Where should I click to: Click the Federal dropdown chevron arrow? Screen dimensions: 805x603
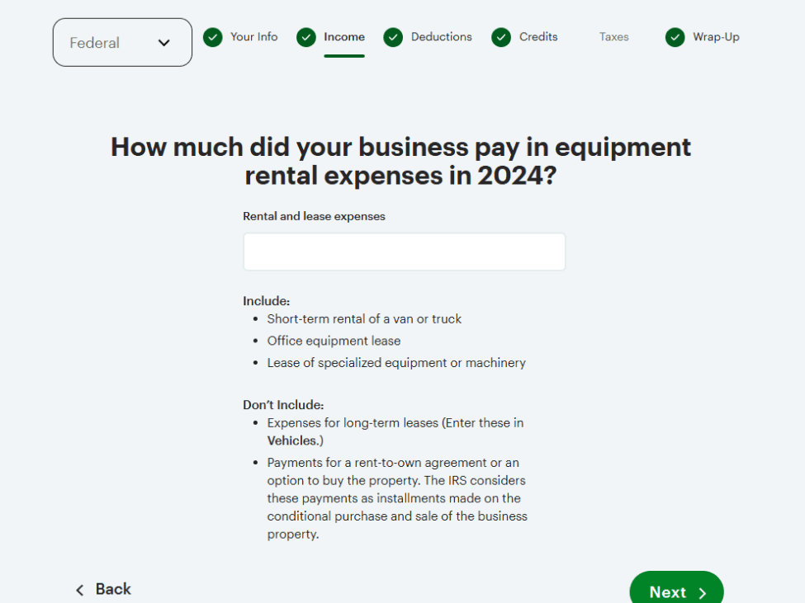point(163,43)
